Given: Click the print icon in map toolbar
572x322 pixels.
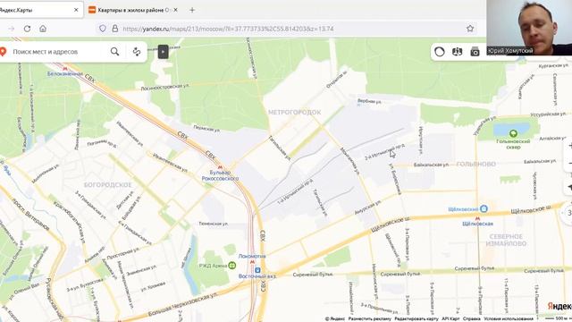Looking at the screenshot, I should pos(475,52).
